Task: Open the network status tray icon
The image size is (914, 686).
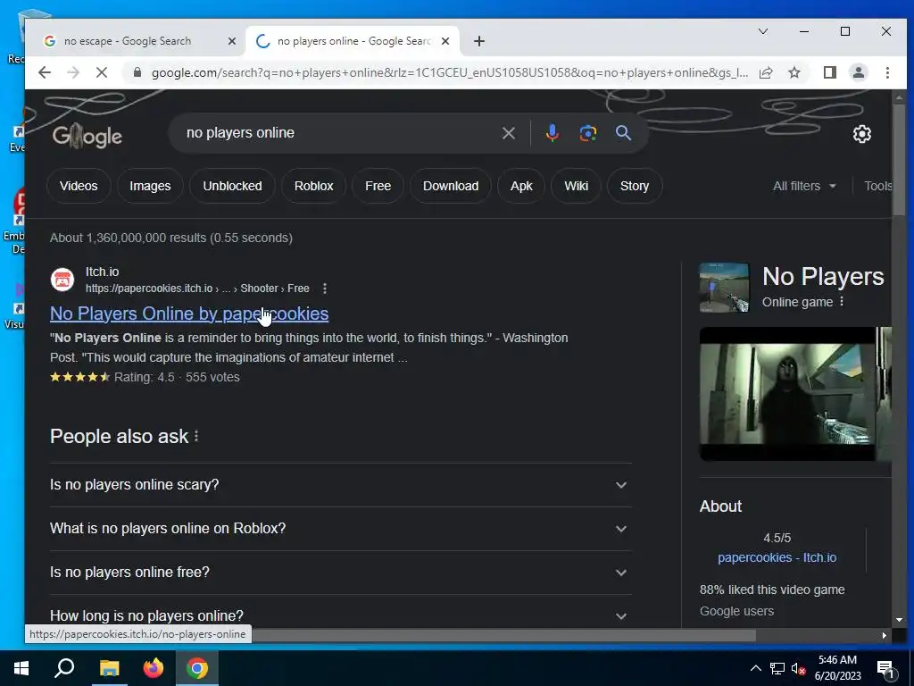Action: click(777, 668)
